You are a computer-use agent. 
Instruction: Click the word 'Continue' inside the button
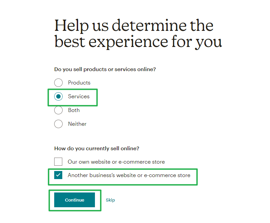pyautogui.click(x=74, y=200)
